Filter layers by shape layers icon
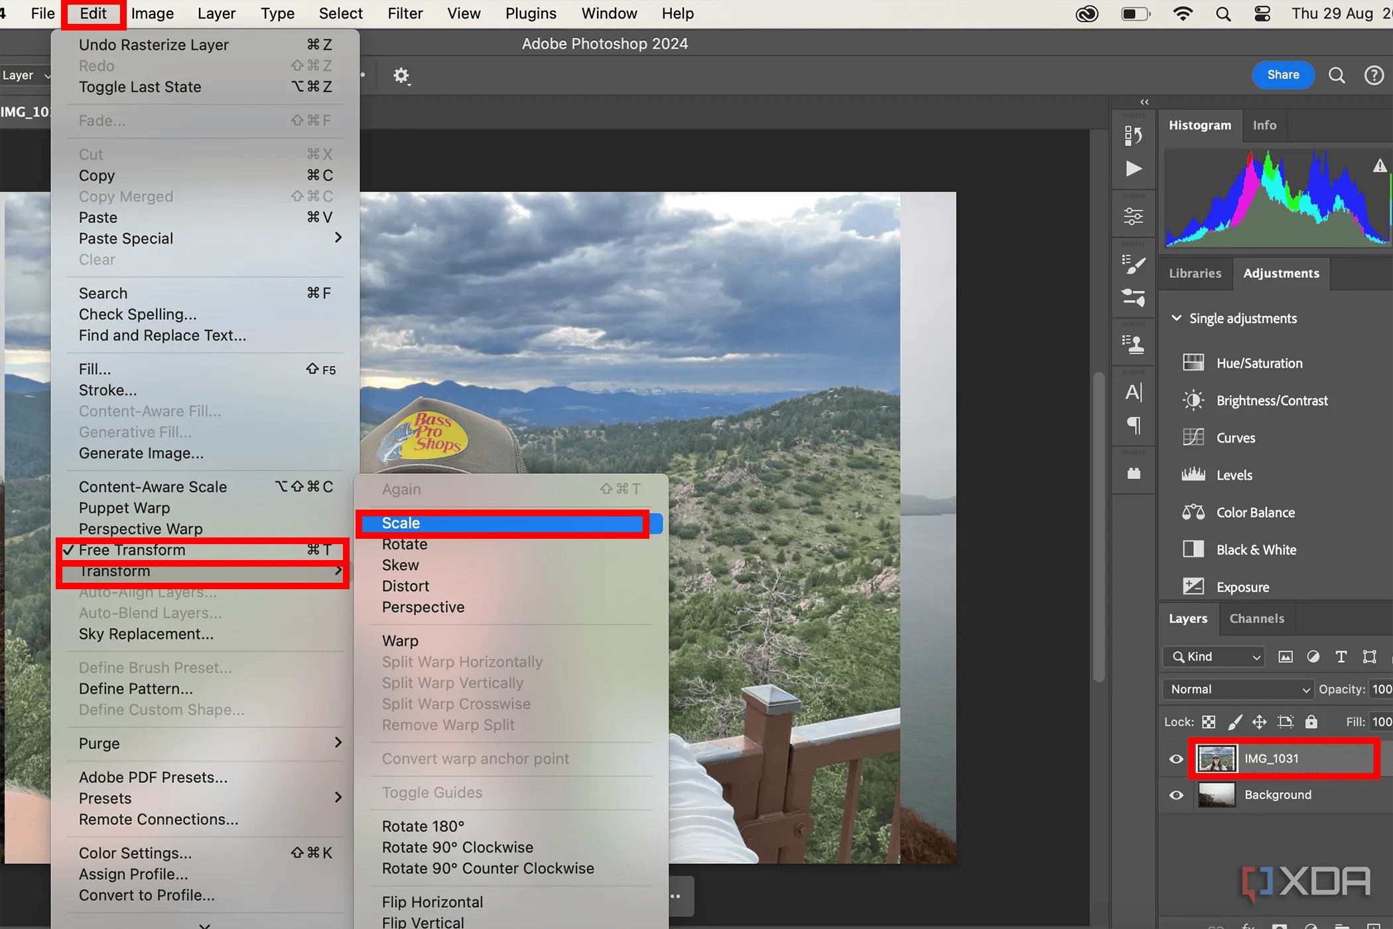The width and height of the screenshot is (1393, 929). 1369,656
